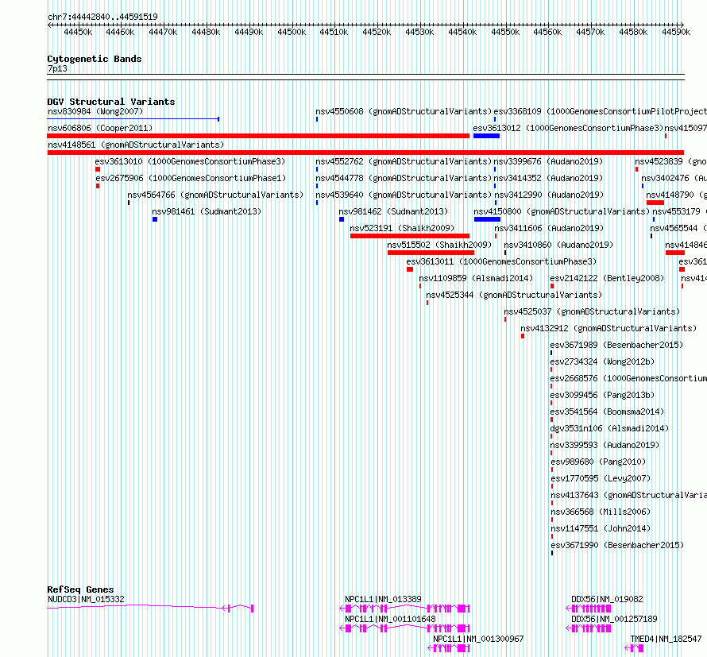
Task: Select the Cytogenetic Bands track title
Action: coord(95,59)
